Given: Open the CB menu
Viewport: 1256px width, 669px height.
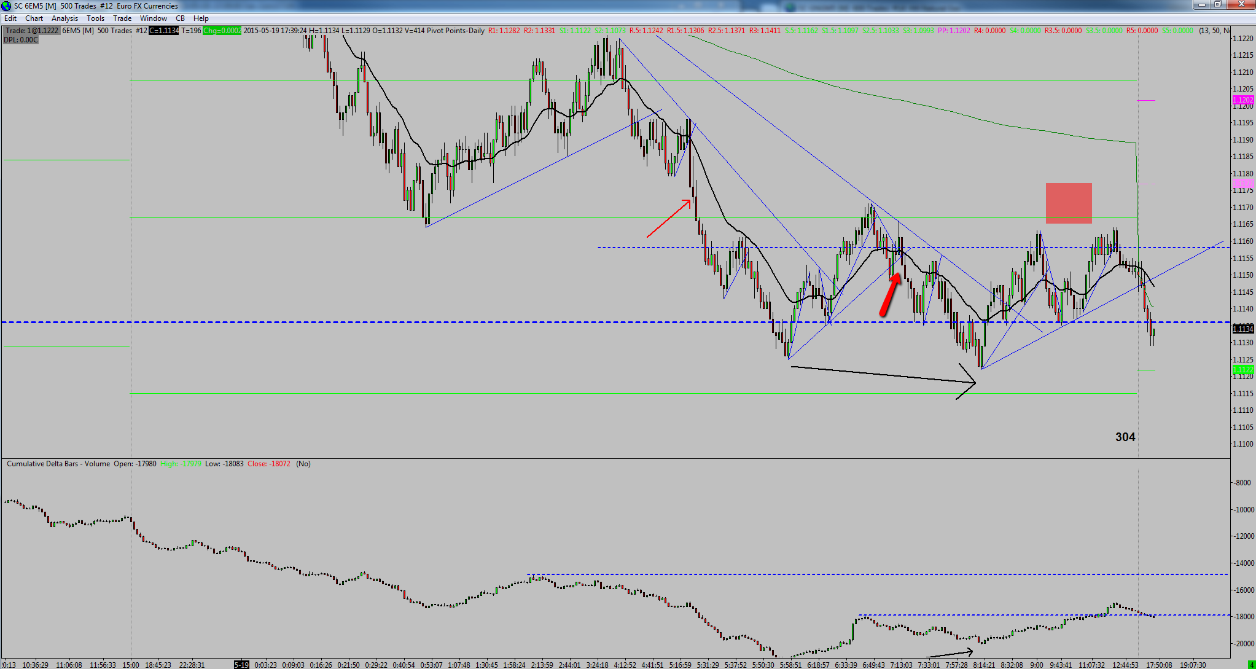Looking at the screenshot, I should 180,18.
